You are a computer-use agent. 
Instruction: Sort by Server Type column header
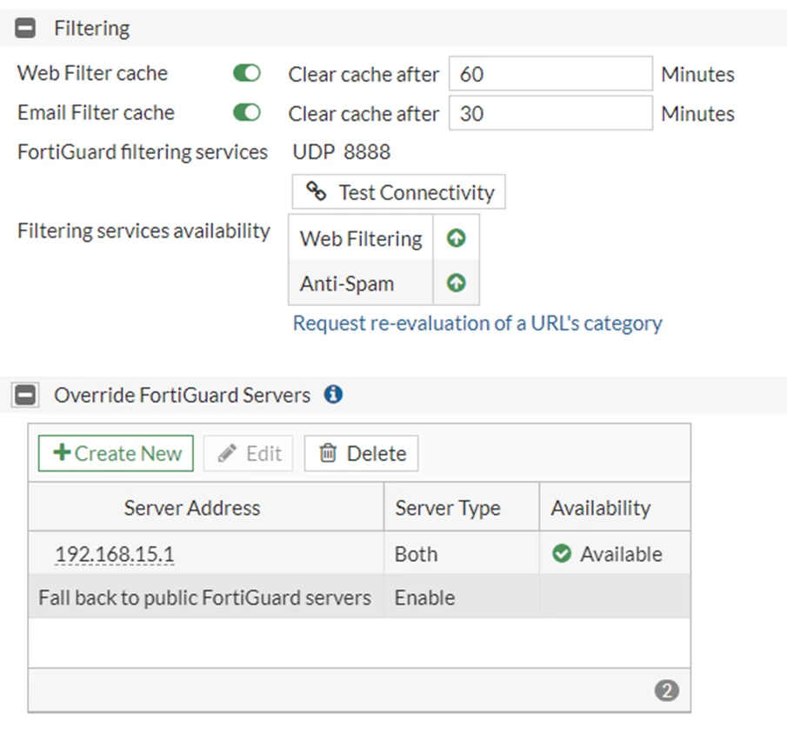pos(462,507)
